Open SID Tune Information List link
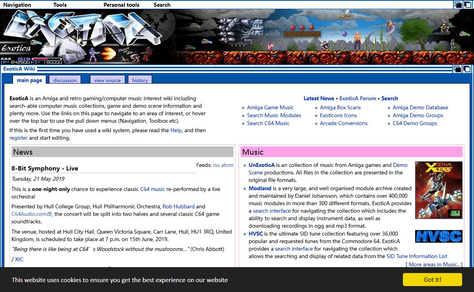The height and width of the screenshot is (292, 474). (x=417, y=256)
